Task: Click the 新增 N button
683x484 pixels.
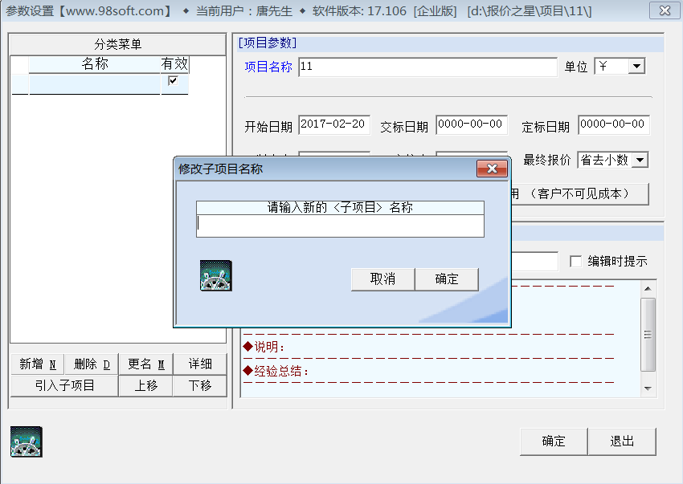Action: coord(38,364)
